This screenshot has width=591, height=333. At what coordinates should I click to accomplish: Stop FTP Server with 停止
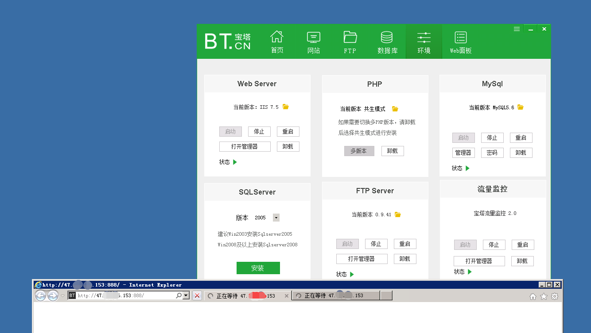[x=376, y=244]
